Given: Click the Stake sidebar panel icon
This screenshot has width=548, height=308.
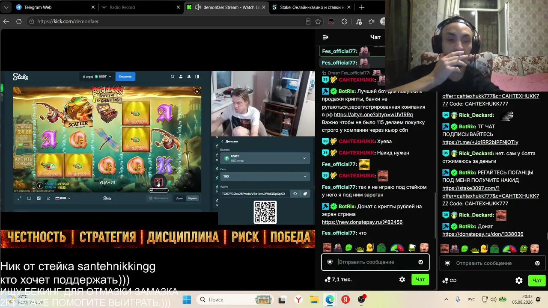Looking at the screenshot, I should pos(197,77).
